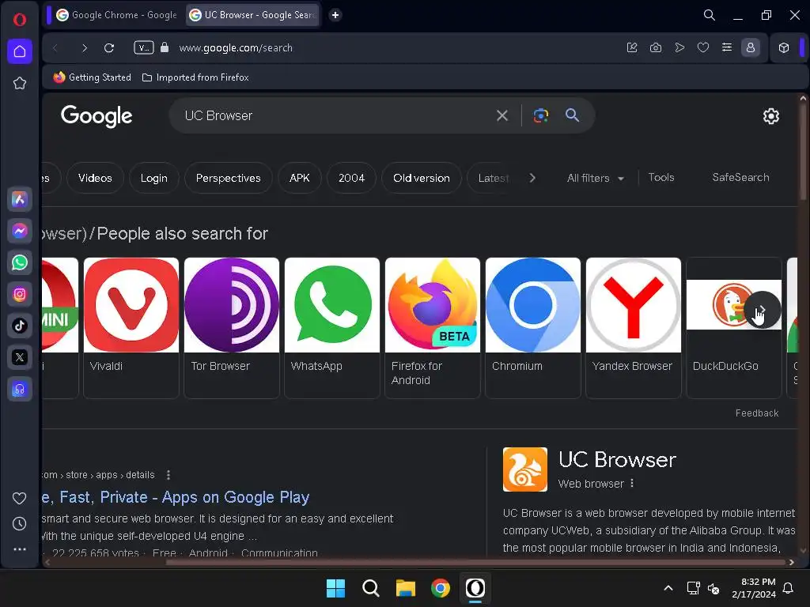Click the padlock site security icon

click(x=165, y=47)
